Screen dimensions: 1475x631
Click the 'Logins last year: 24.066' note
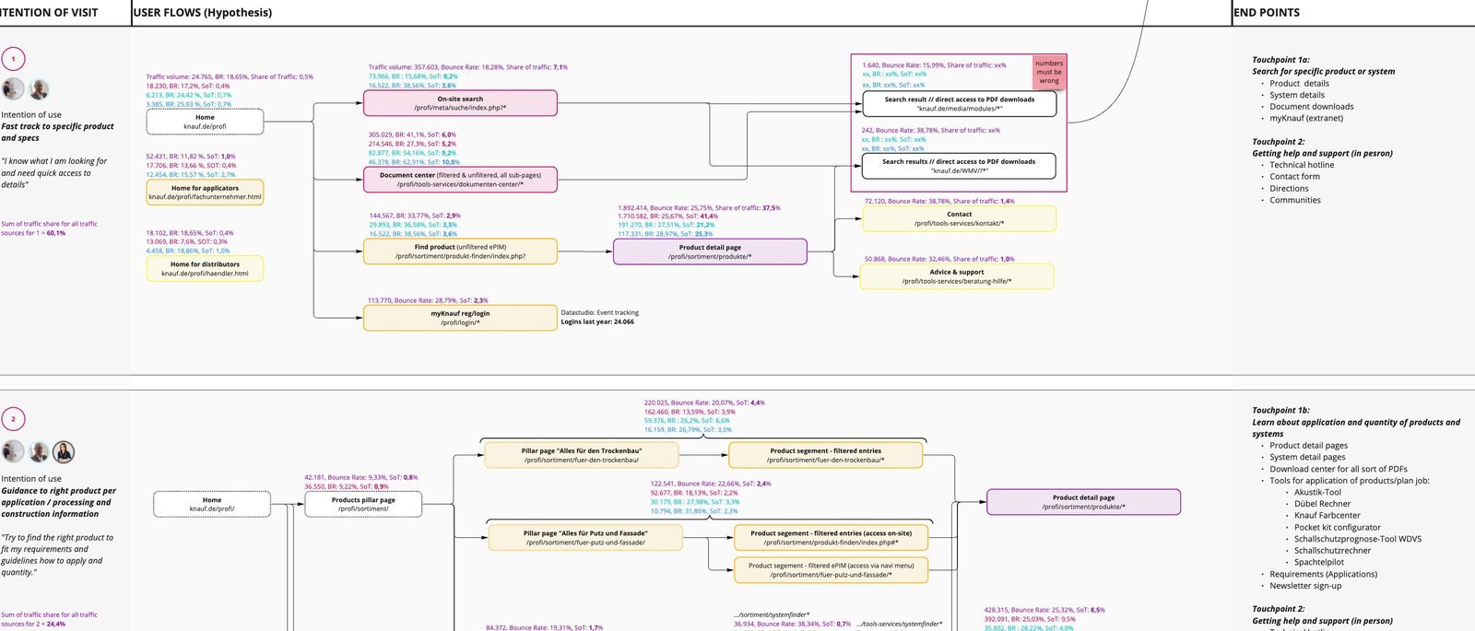click(x=597, y=322)
